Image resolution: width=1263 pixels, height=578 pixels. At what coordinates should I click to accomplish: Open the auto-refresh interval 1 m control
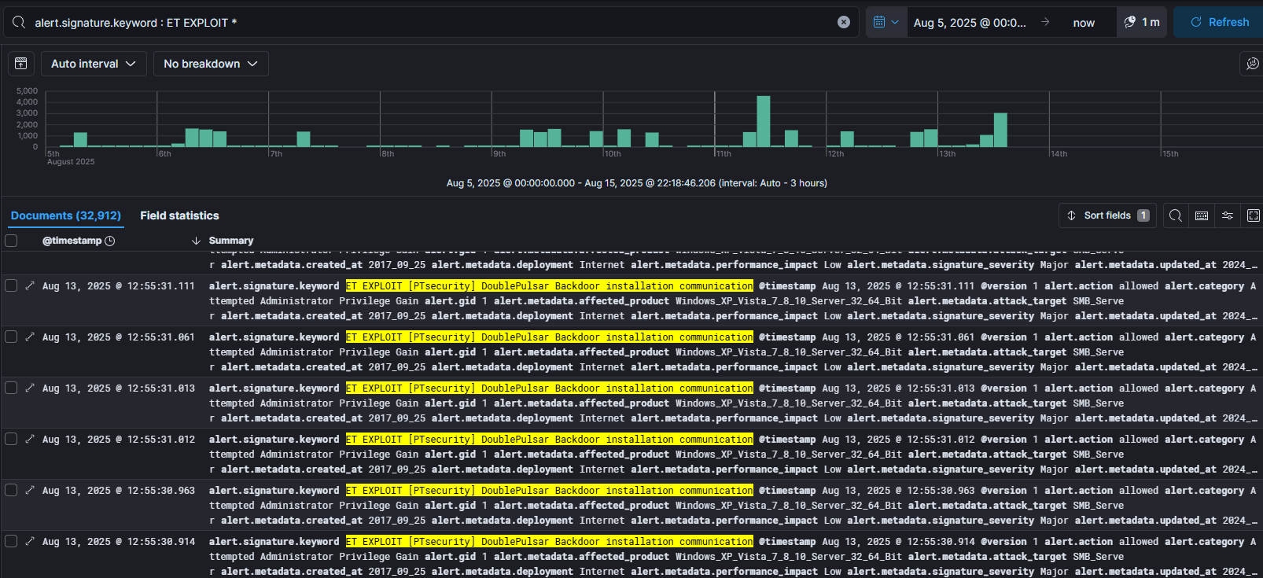pos(1142,22)
